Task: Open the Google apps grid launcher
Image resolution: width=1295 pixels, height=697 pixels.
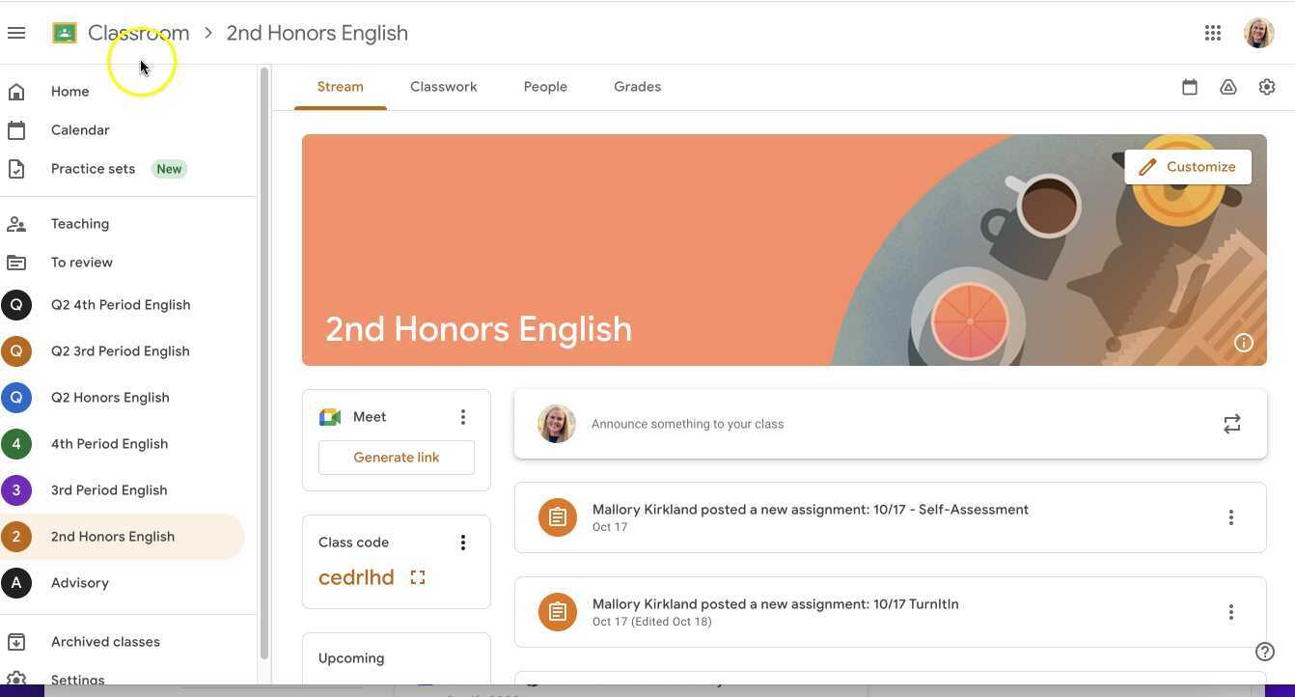Action: (1213, 32)
